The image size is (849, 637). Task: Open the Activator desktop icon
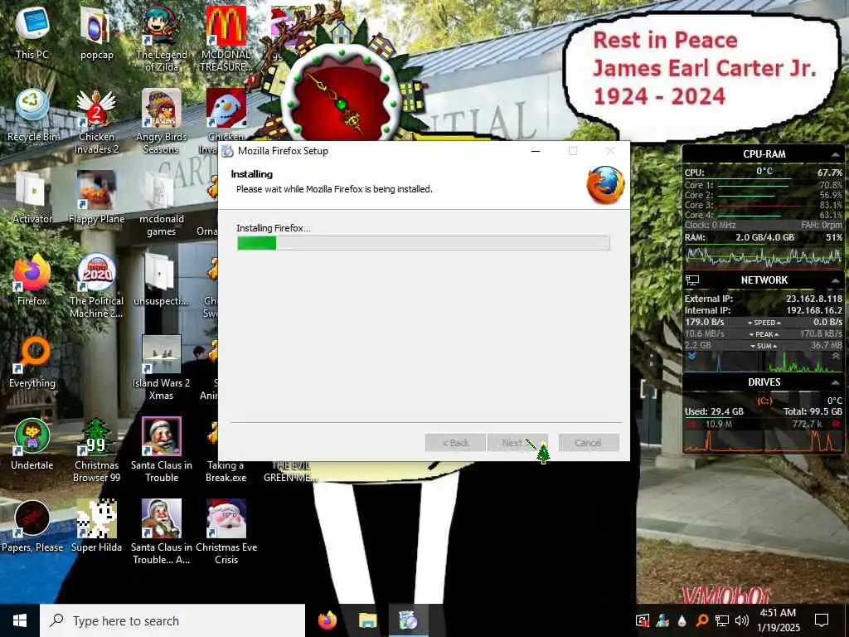[x=32, y=197]
